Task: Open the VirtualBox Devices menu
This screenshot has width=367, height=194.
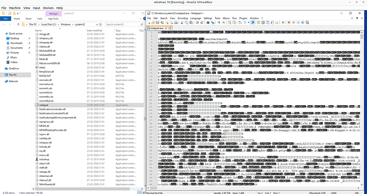Action: coord(48,8)
